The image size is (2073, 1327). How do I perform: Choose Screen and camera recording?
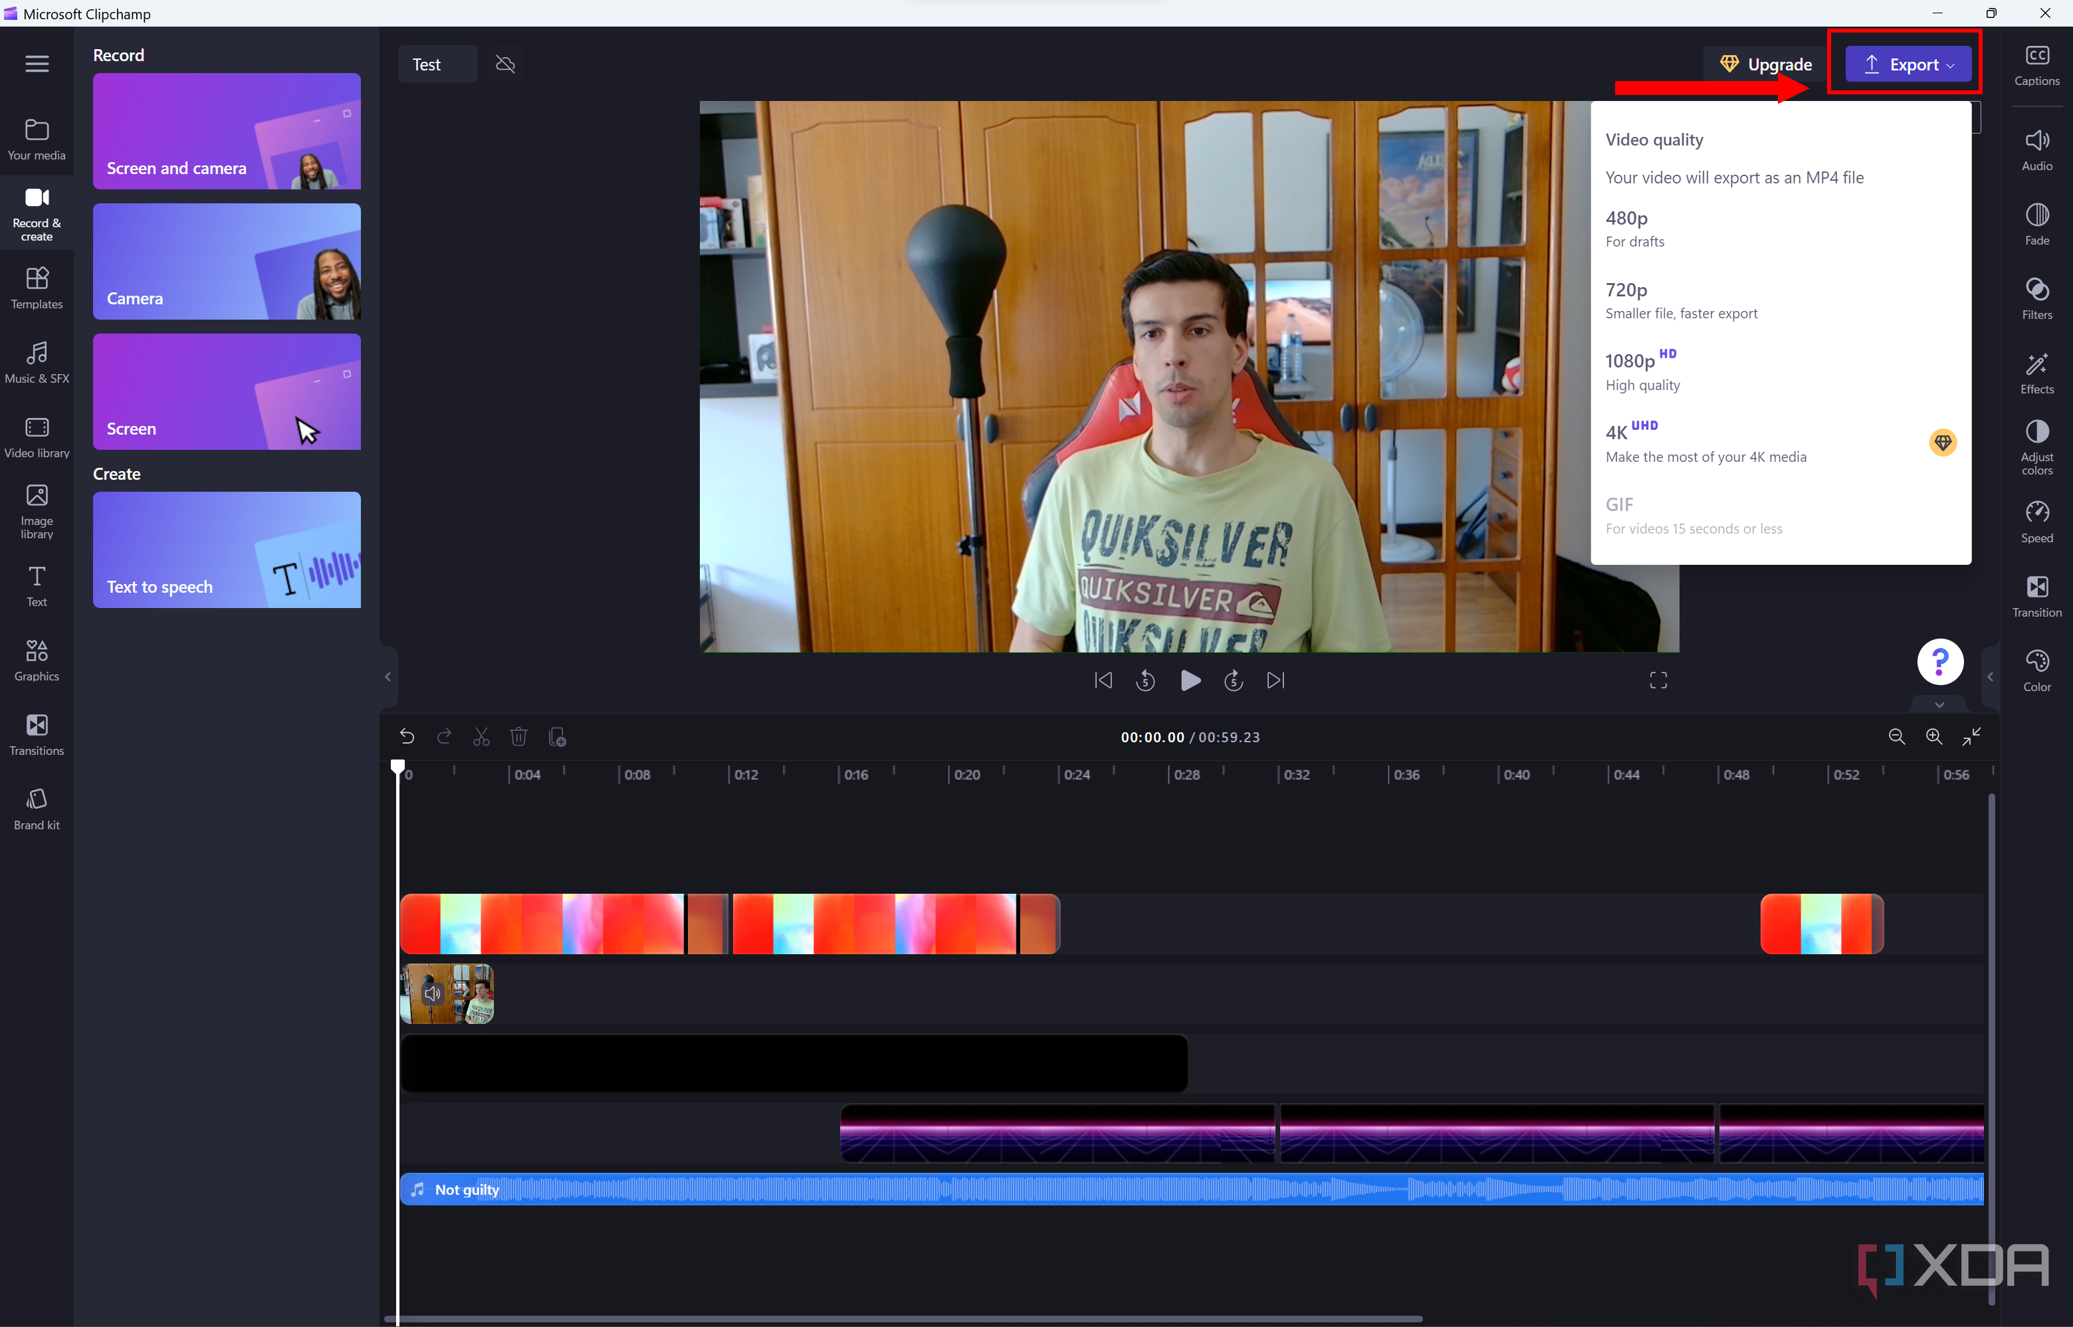[x=227, y=131]
